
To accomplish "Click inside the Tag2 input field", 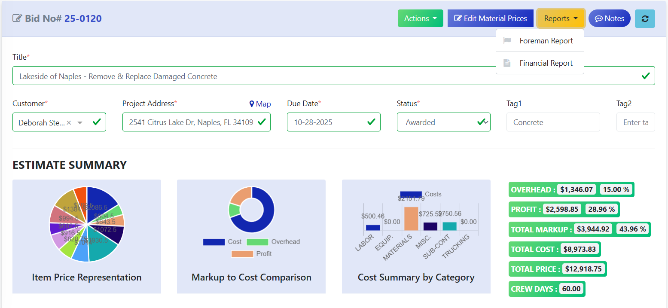I will click(x=636, y=122).
